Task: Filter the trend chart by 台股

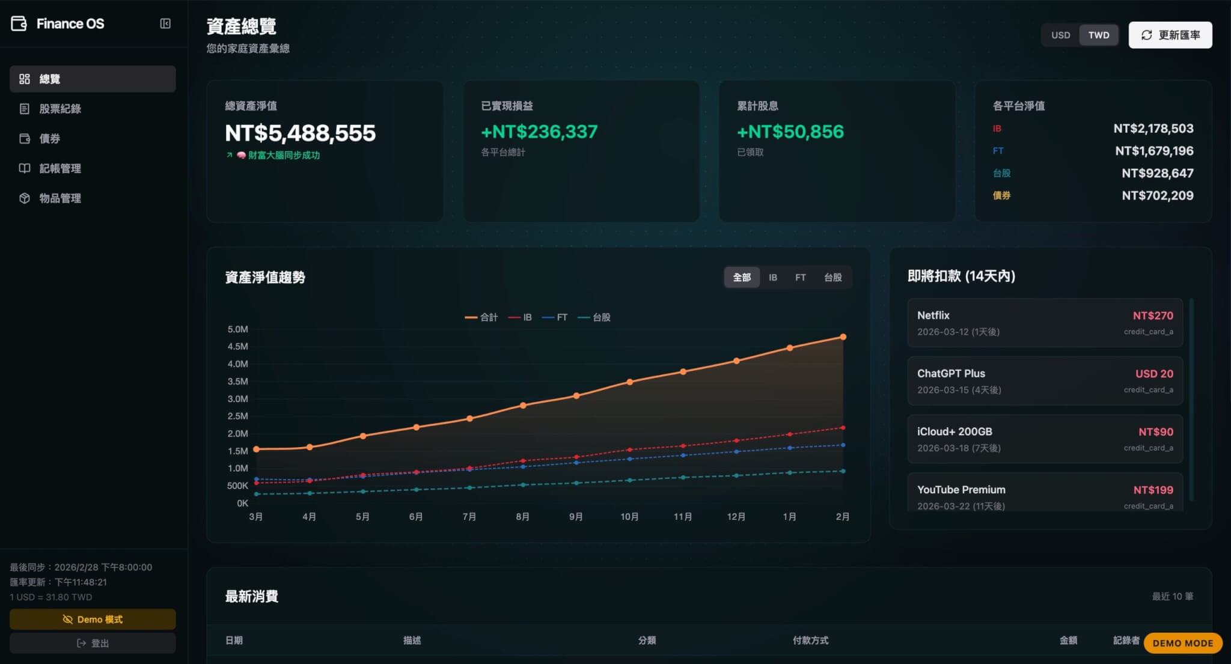Action: [x=832, y=277]
